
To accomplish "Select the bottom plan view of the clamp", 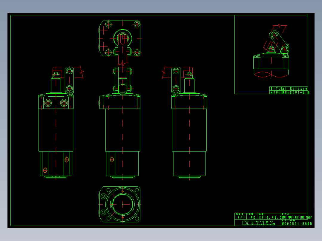I will (x=120, y=204).
